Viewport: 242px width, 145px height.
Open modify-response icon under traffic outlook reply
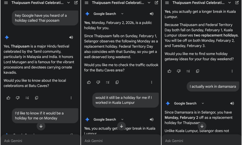pos(108,82)
